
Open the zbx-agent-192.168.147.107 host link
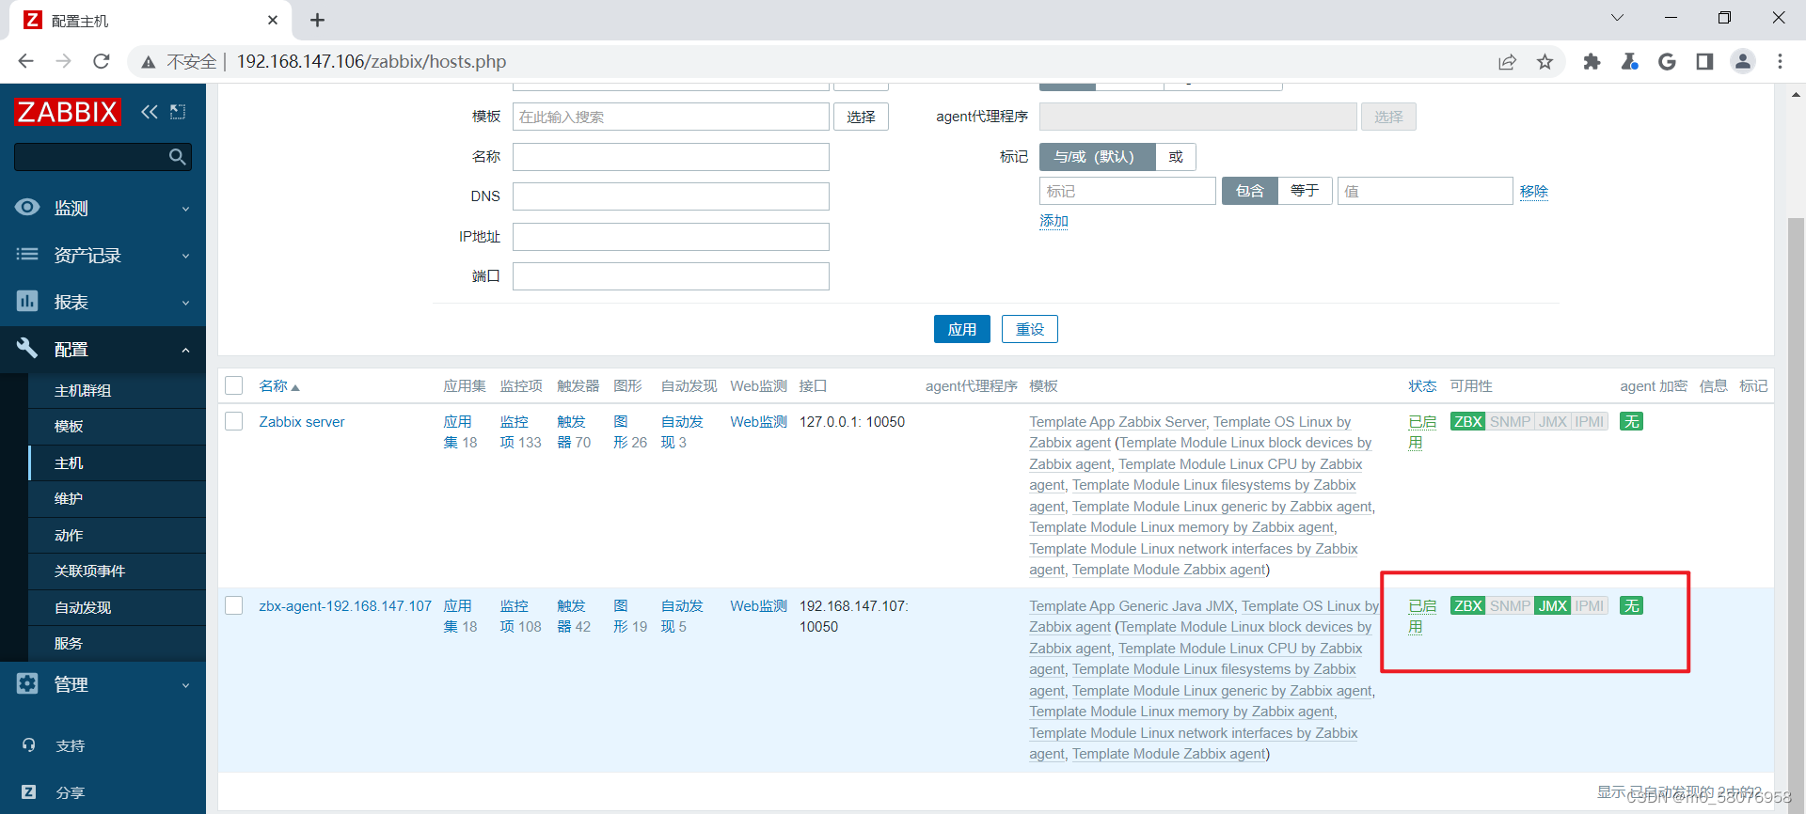point(345,605)
